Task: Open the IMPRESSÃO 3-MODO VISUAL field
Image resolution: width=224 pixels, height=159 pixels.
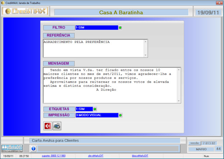Action: pos(97,115)
